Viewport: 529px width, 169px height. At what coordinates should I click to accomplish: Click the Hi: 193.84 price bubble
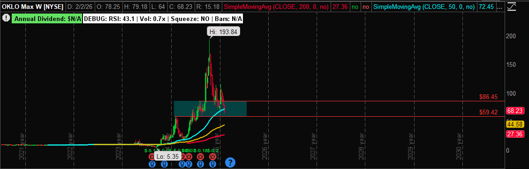(x=223, y=31)
